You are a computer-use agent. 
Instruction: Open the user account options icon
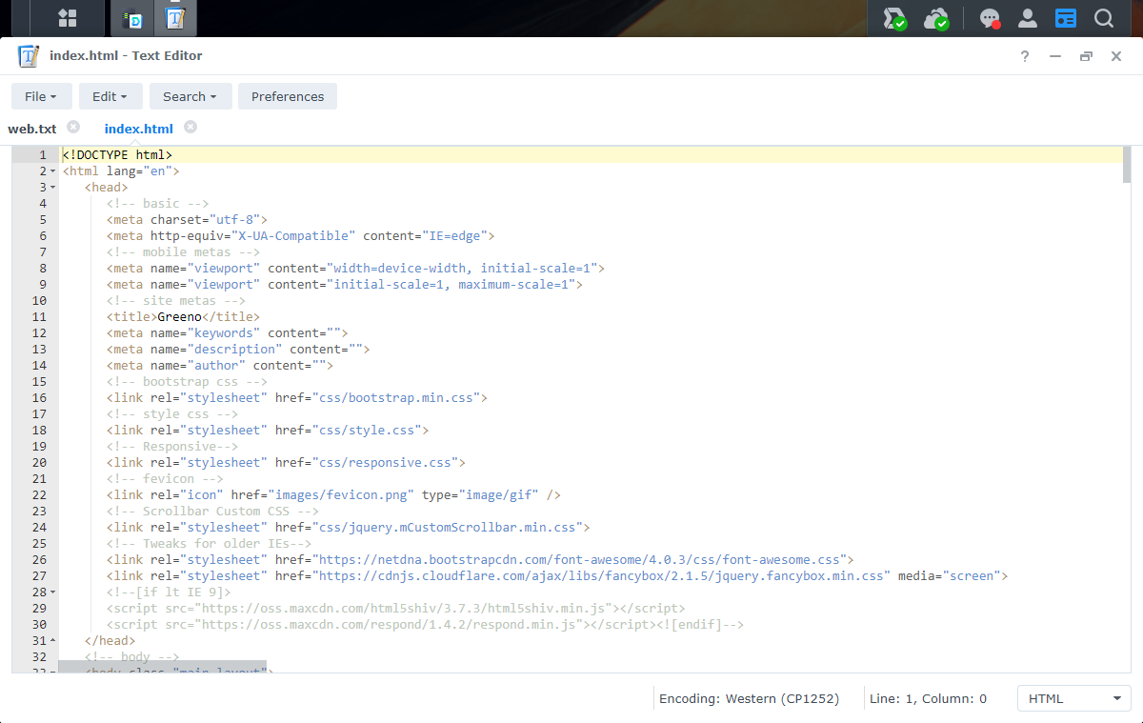1027,18
